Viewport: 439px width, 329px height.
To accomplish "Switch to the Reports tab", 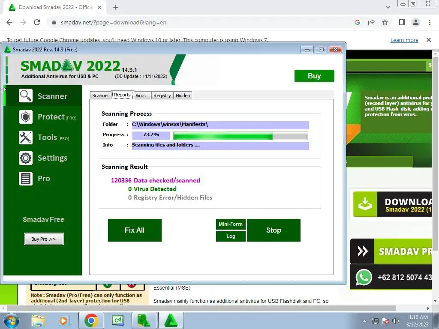I will click(122, 95).
